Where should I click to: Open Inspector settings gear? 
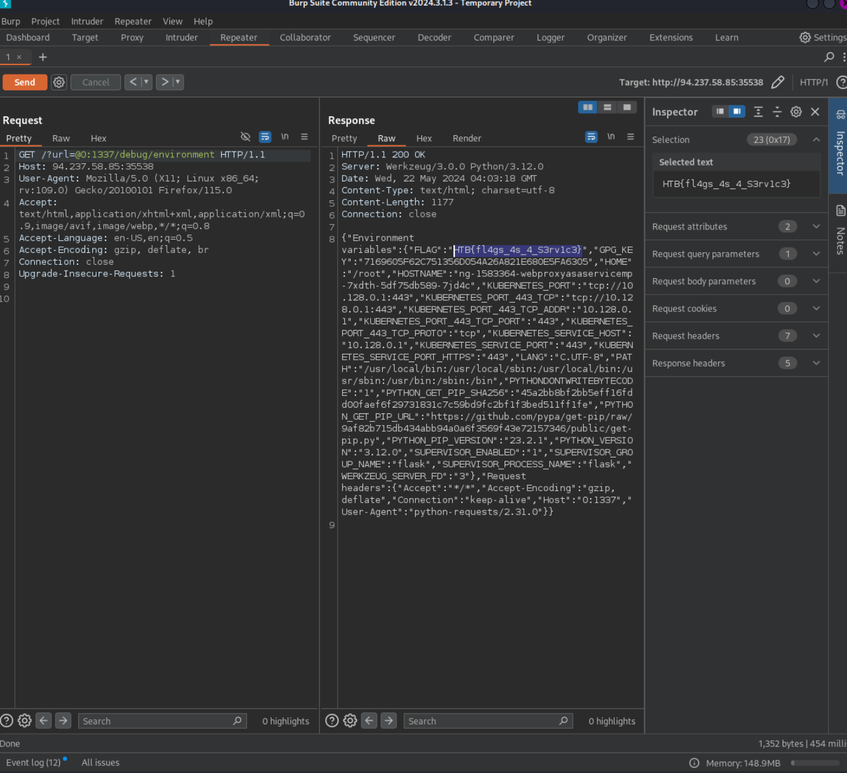pos(796,111)
